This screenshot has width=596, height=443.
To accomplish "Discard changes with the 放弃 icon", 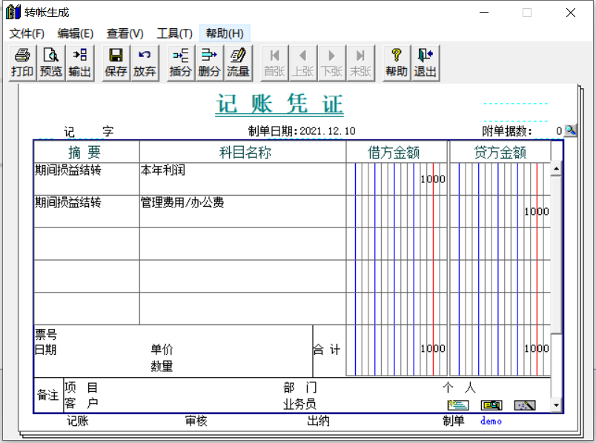I will point(145,62).
